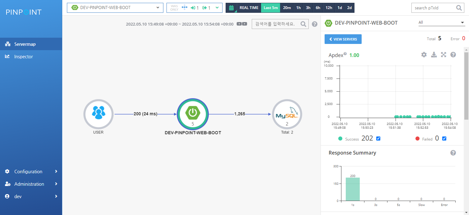Open Inspector from the sidebar
Viewport: 469px width, 215px height.
[x=23, y=57]
